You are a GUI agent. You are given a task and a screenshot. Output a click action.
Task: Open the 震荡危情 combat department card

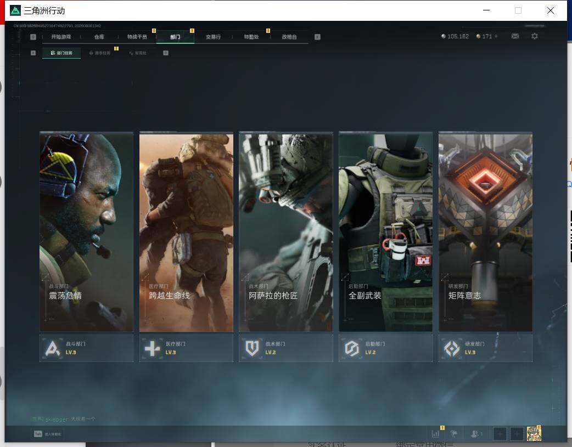click(x=86, y=232)
